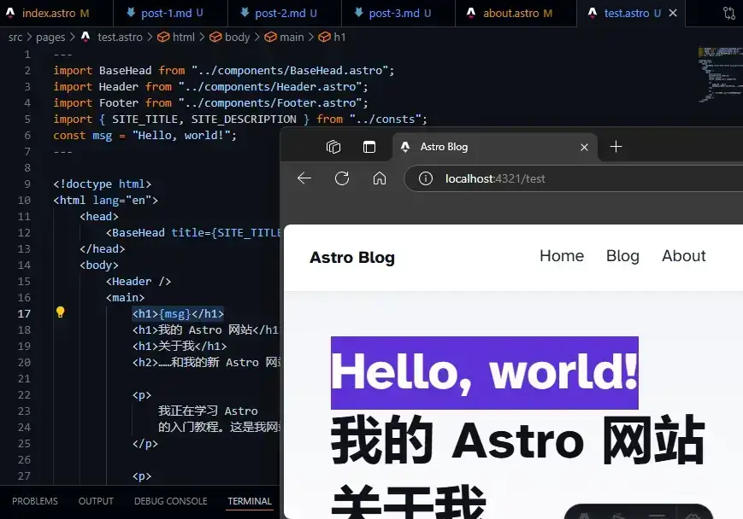Click the test.astro breadcrumb segment
The width and height of the screenshot is (743, 519).
(x=120, y=37)
